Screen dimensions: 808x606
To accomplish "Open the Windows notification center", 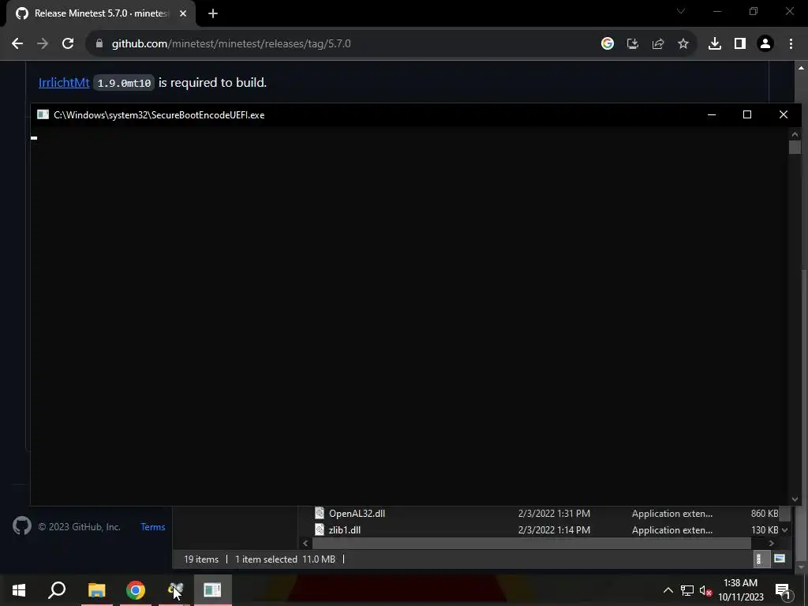I will [x=783, y=590].
